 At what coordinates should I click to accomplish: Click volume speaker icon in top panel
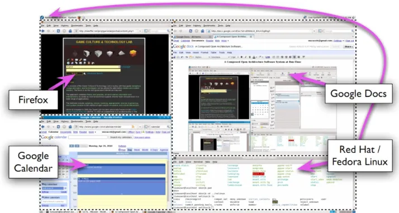(353, 17)
